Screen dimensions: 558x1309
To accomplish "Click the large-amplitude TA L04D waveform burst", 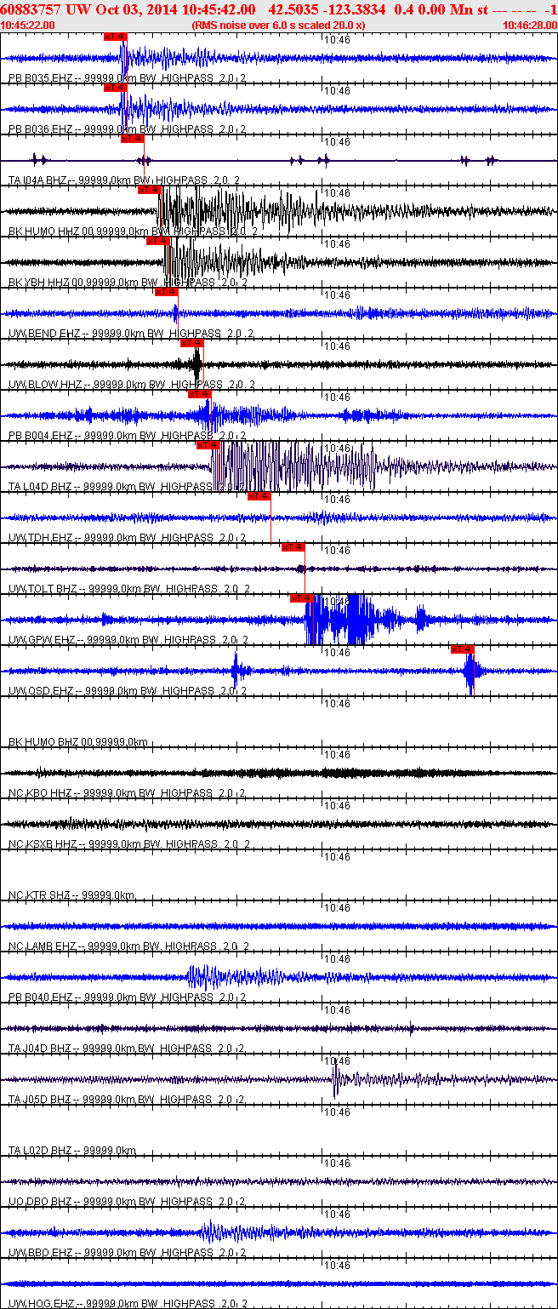I will 293,466.
